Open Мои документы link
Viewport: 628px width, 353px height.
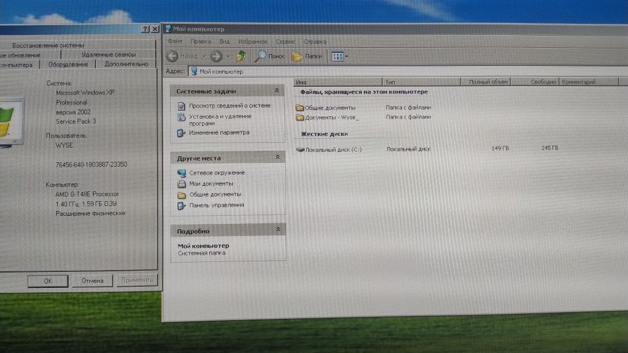pos(211,183)
